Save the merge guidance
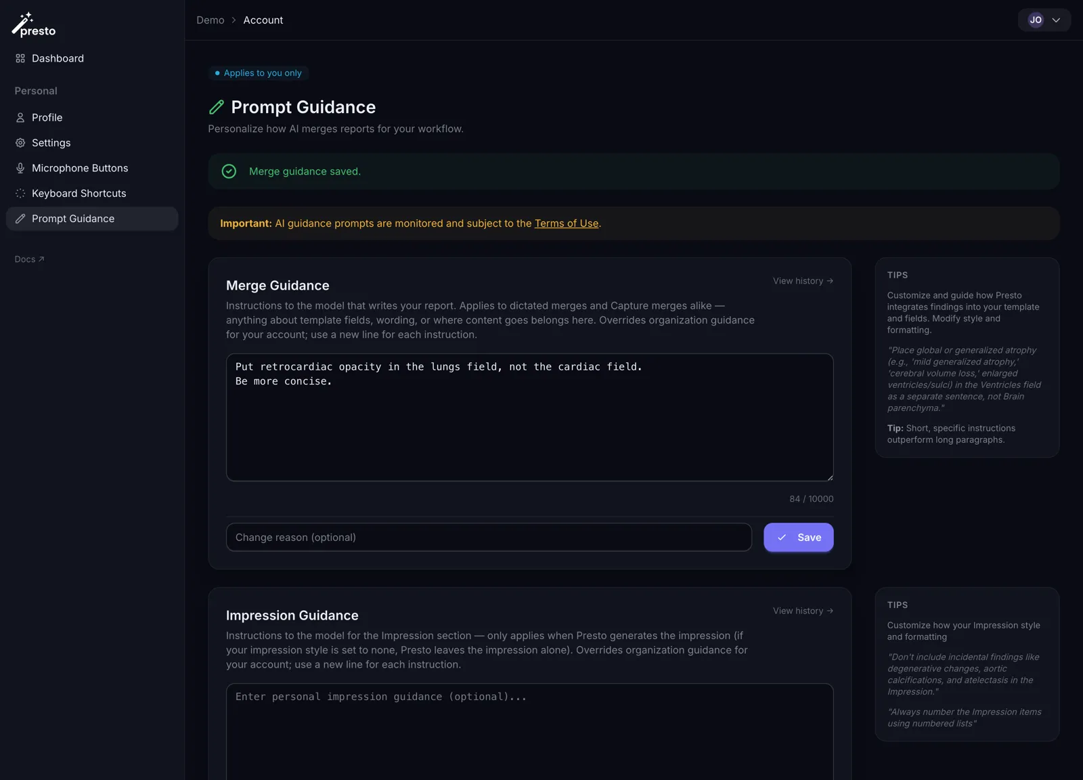The height and width of the screenshot is (780, 1083). (799, 538)
